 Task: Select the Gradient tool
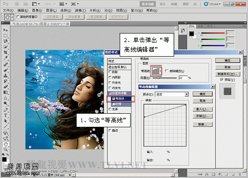coord(5,92)
